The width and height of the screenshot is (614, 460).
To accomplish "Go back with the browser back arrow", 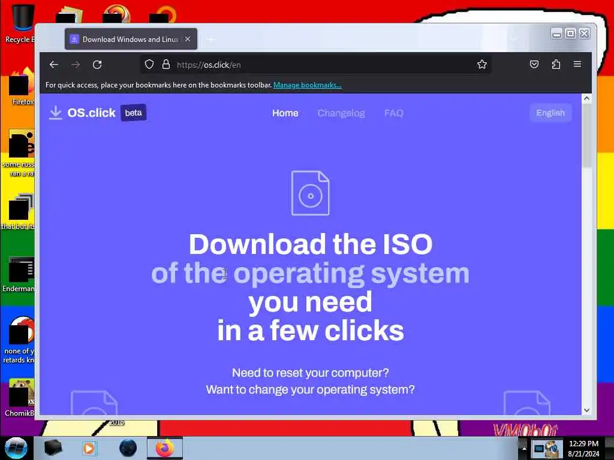I will (54, 65).
